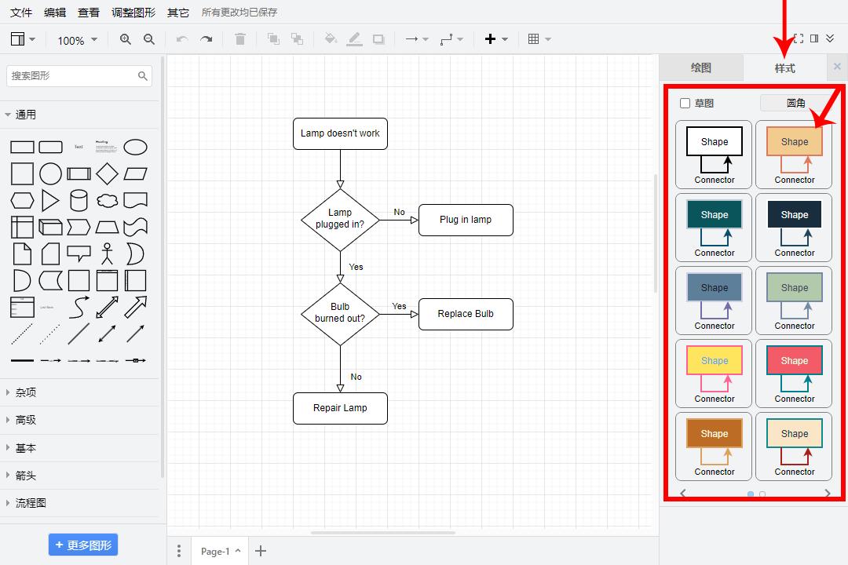Add a new page with plus icon
The width and height of the screenshot is (848, 565).
point(261,551)
